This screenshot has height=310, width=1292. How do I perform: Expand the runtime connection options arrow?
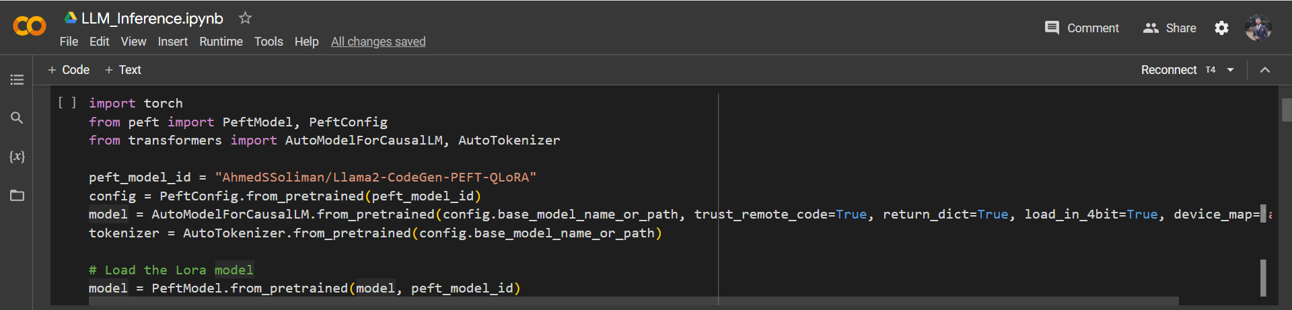click(x=1231, y=70)
